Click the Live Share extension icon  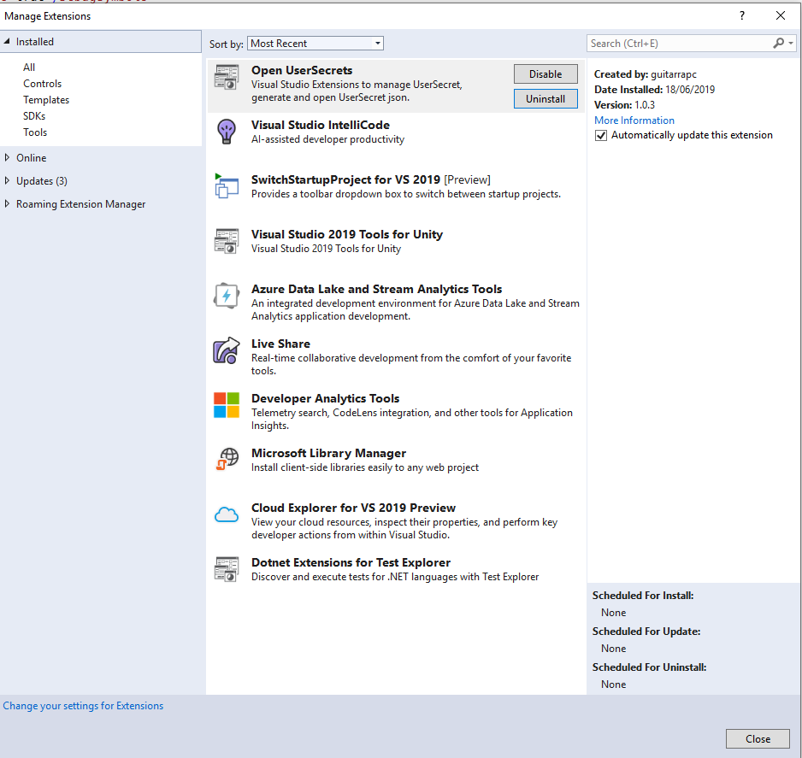tap(226, 350)
